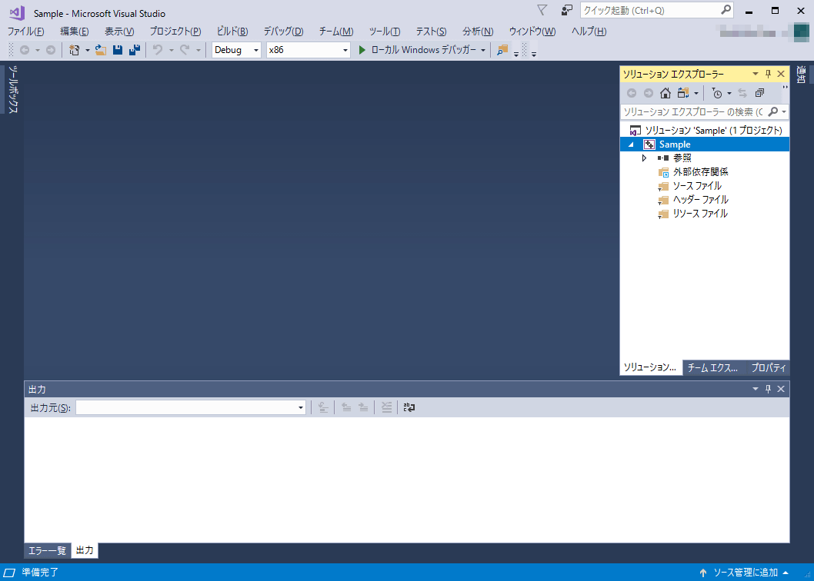Viewport: 814px width, 581px height.
Task: Open the new project icon dropdown arrow
Action: (87, 50)
